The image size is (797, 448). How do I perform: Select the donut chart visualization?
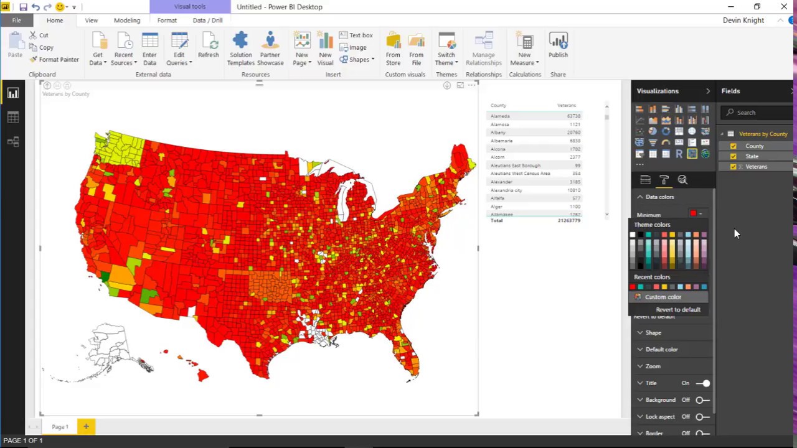click(x=666, y=131)
